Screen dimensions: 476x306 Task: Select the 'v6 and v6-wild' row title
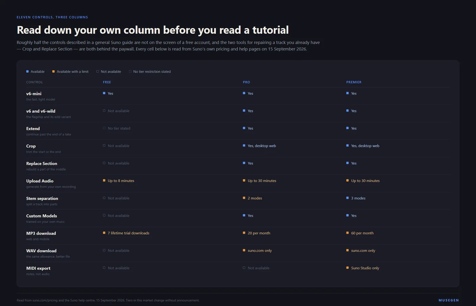pyautogui.click(x=41, y=111)
